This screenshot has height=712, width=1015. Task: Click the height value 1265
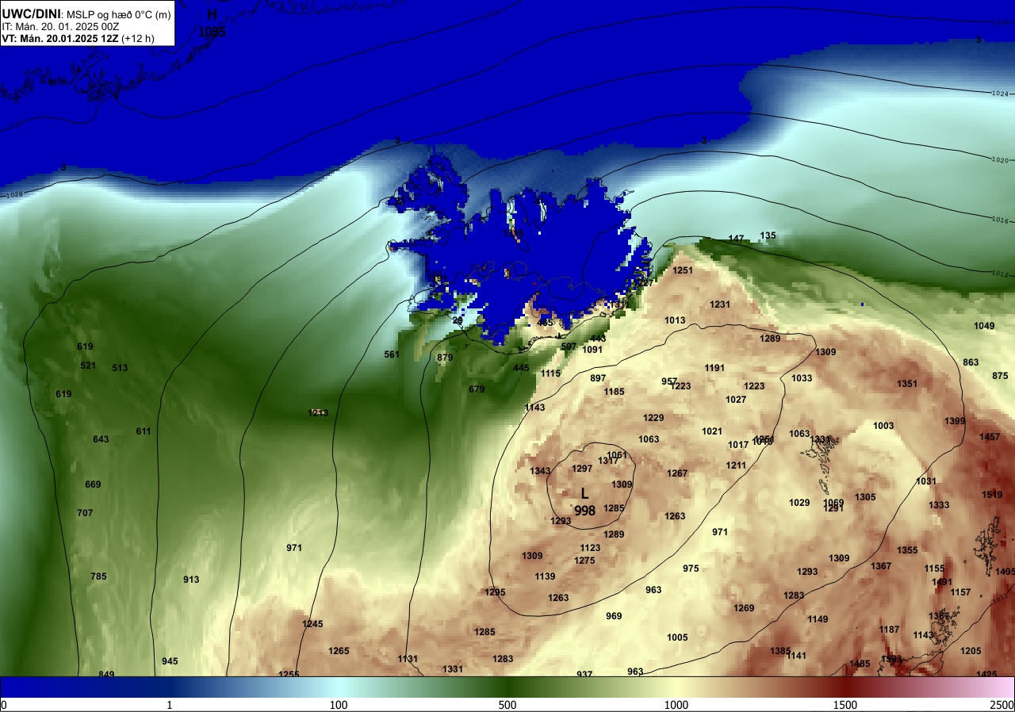click(x=339, y=651)
